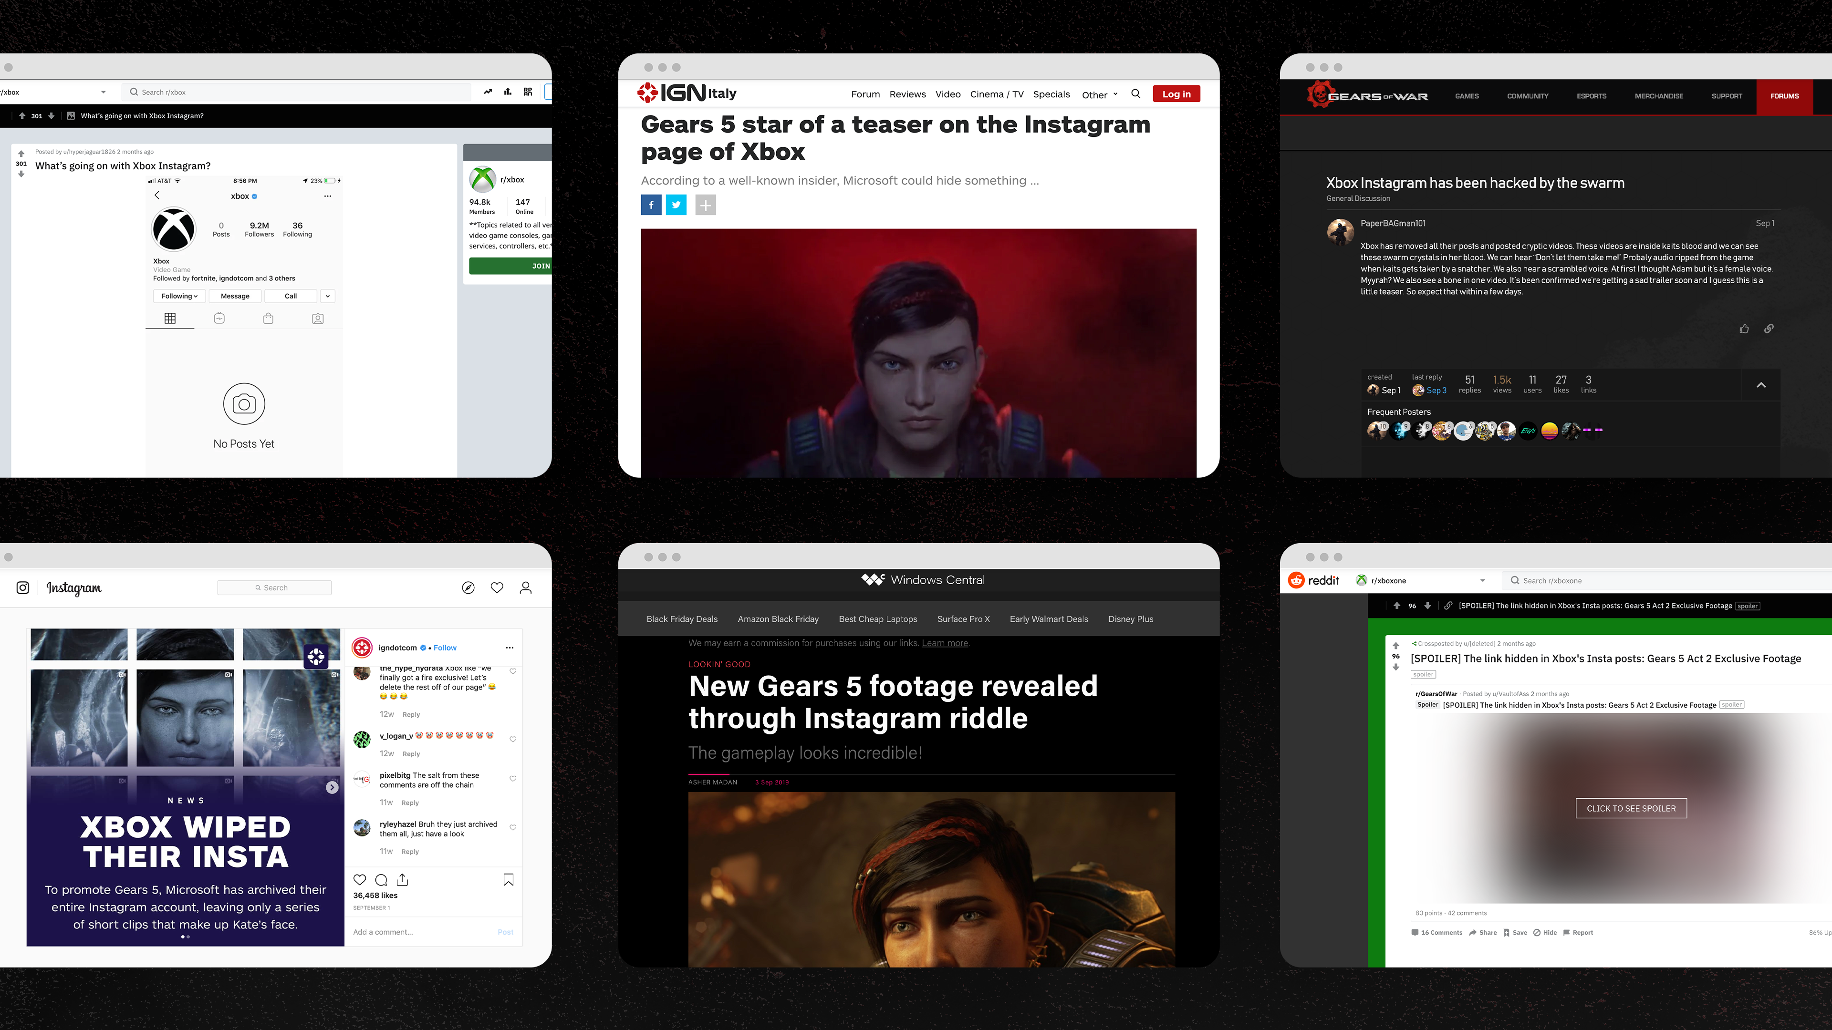This screenshot has width=1832, height=1030.
Task: Go back in Xbox Instagram profile screenshot
Action: [x=157, y=196]
